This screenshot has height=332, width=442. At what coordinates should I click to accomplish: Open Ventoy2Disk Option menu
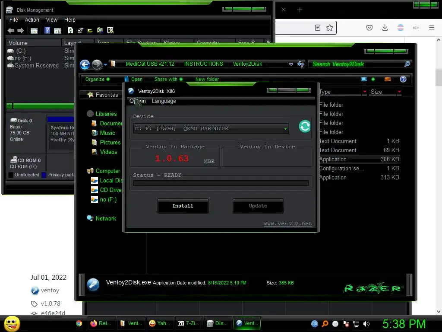point(138,101)
